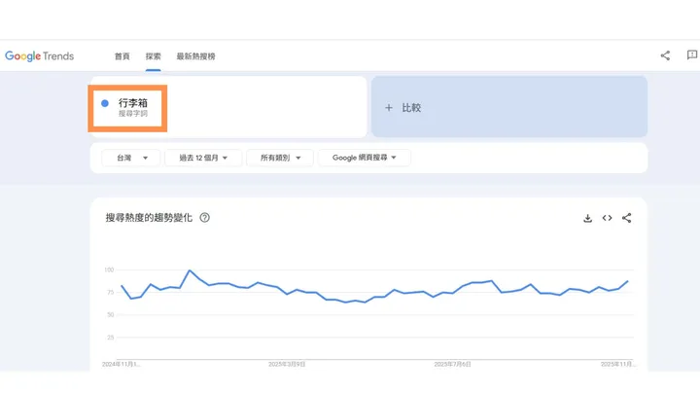The width and height of the screenshot is (700, 394).
Task: Open the 過去 12 個月 time range dropdown
Action: 203,158
